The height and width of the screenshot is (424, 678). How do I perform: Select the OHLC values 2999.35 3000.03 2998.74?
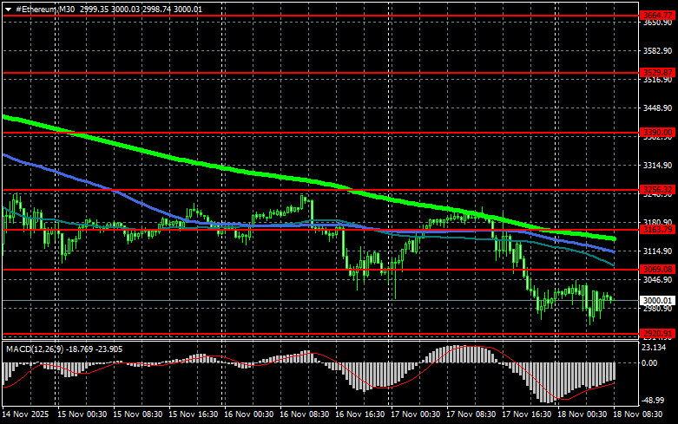(x=125, y=9)
